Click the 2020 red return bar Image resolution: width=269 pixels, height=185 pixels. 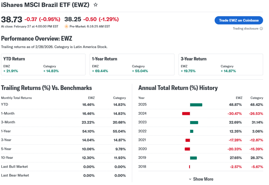187,149
